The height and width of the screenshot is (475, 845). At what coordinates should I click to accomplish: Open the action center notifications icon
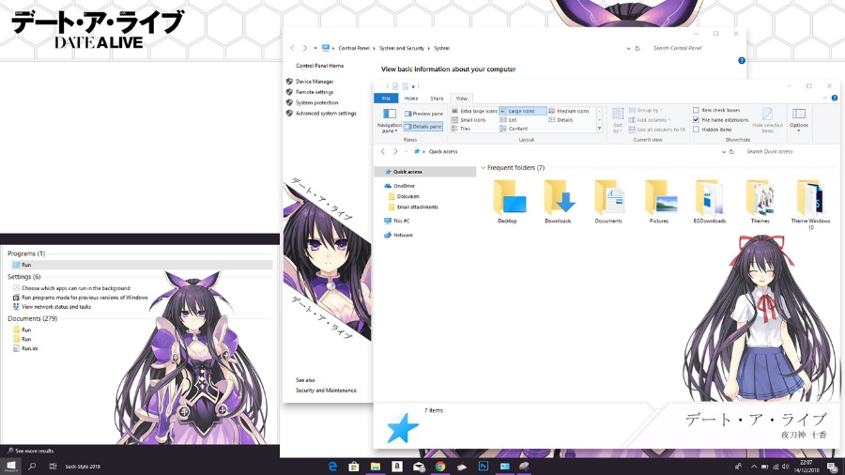833,467
